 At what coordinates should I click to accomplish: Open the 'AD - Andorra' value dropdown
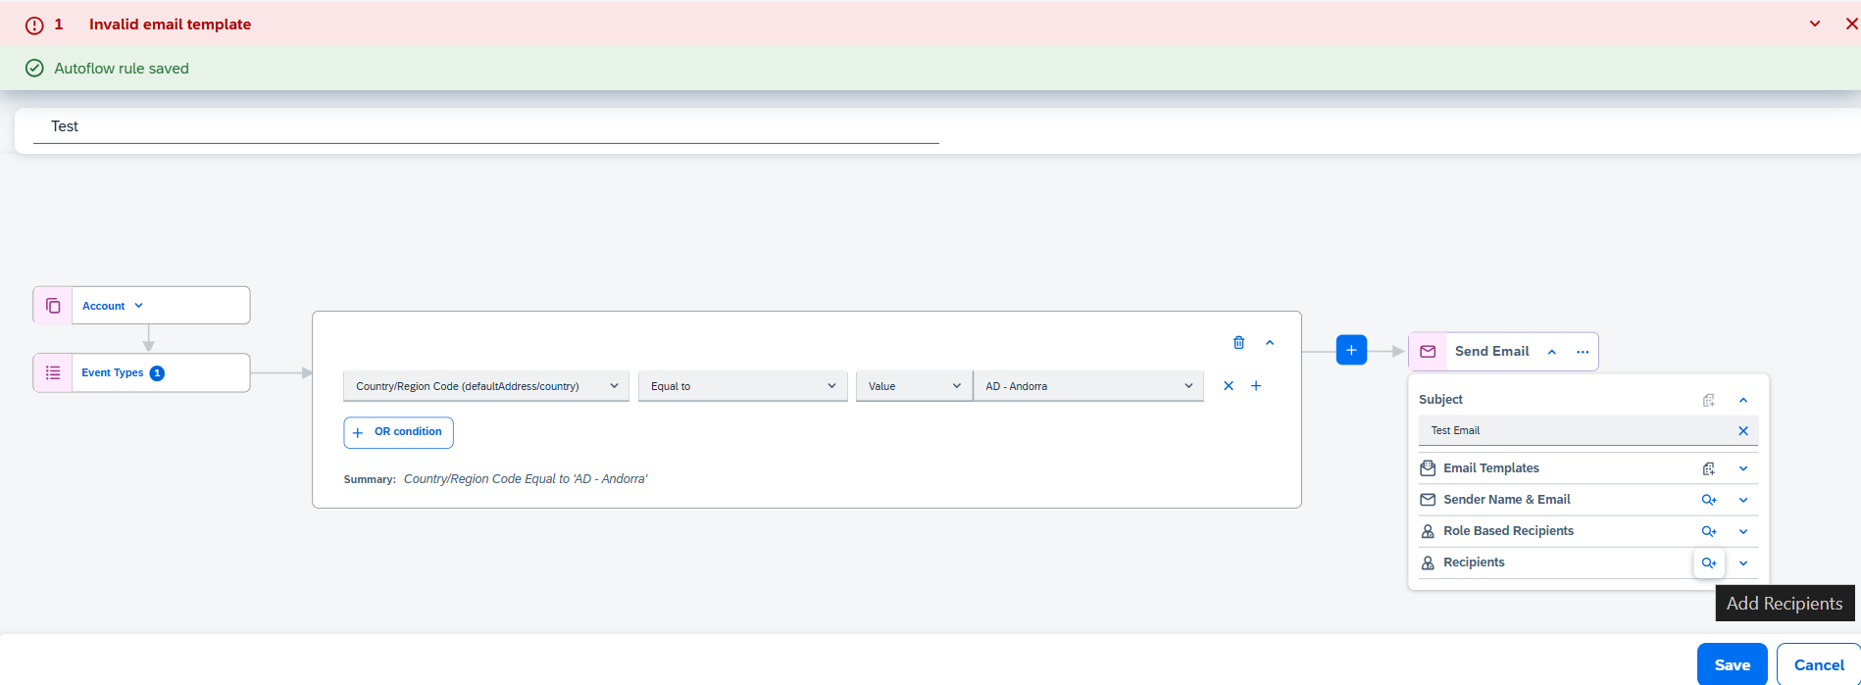pyautogui.click(x=1088, y=386)
